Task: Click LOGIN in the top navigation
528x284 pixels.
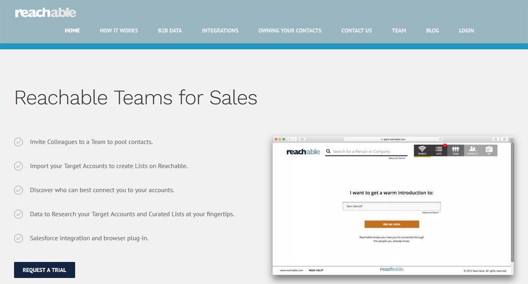Action: click(466, 30)
